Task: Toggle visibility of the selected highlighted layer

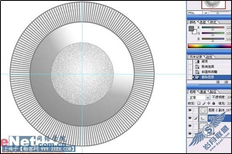Action: [190, 118]
